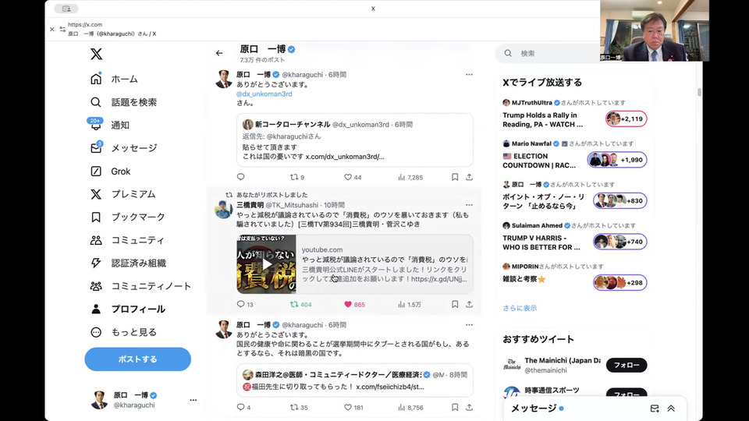This screenshot has width=749, height=421.
Task: Bookmark the third post
Action: pos(455,407)
